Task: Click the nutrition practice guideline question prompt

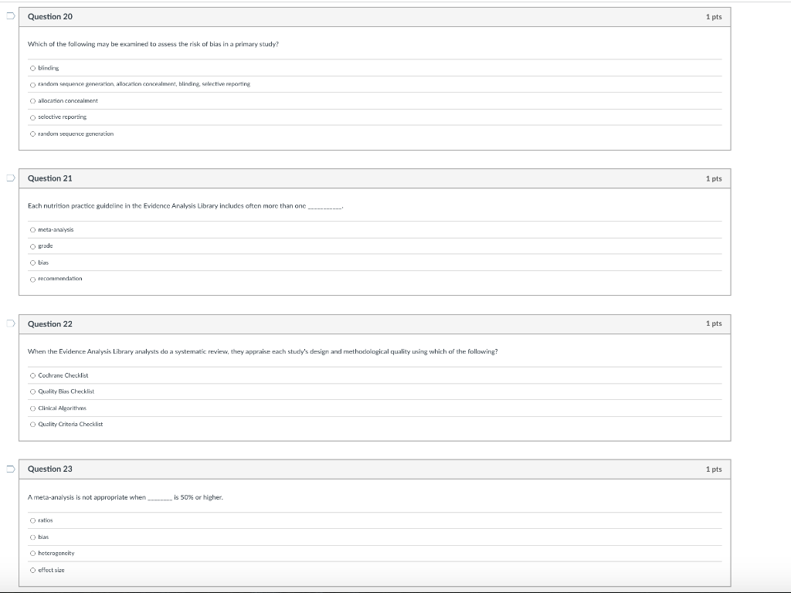Action: 185,205
